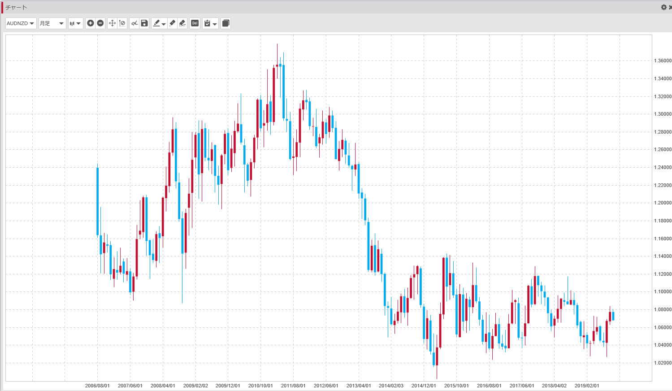Zoom out with the minus icon
This screenshot has width=672, height=391.
[x=100, y=23]
